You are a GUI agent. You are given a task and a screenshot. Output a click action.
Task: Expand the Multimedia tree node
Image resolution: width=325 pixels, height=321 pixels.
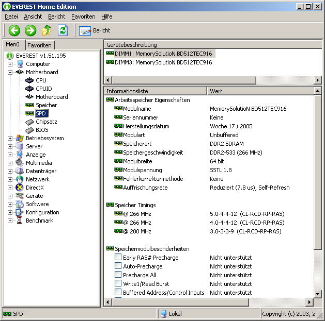(x=10, y=163)
